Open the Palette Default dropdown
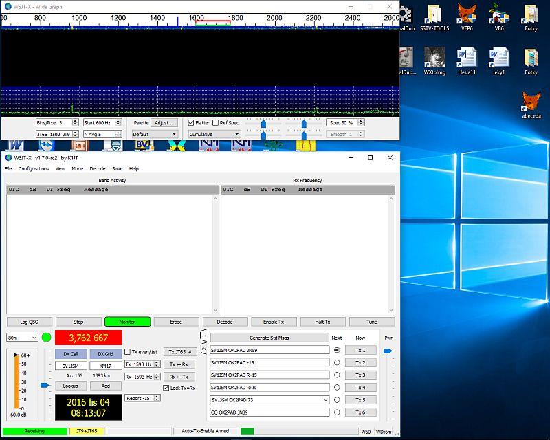The width and height of the screenshot is (550, 440). coord(155,134)
